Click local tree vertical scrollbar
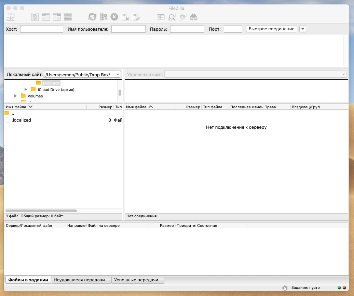The height and width of the screenshot is (296, 354). point(120,93)
